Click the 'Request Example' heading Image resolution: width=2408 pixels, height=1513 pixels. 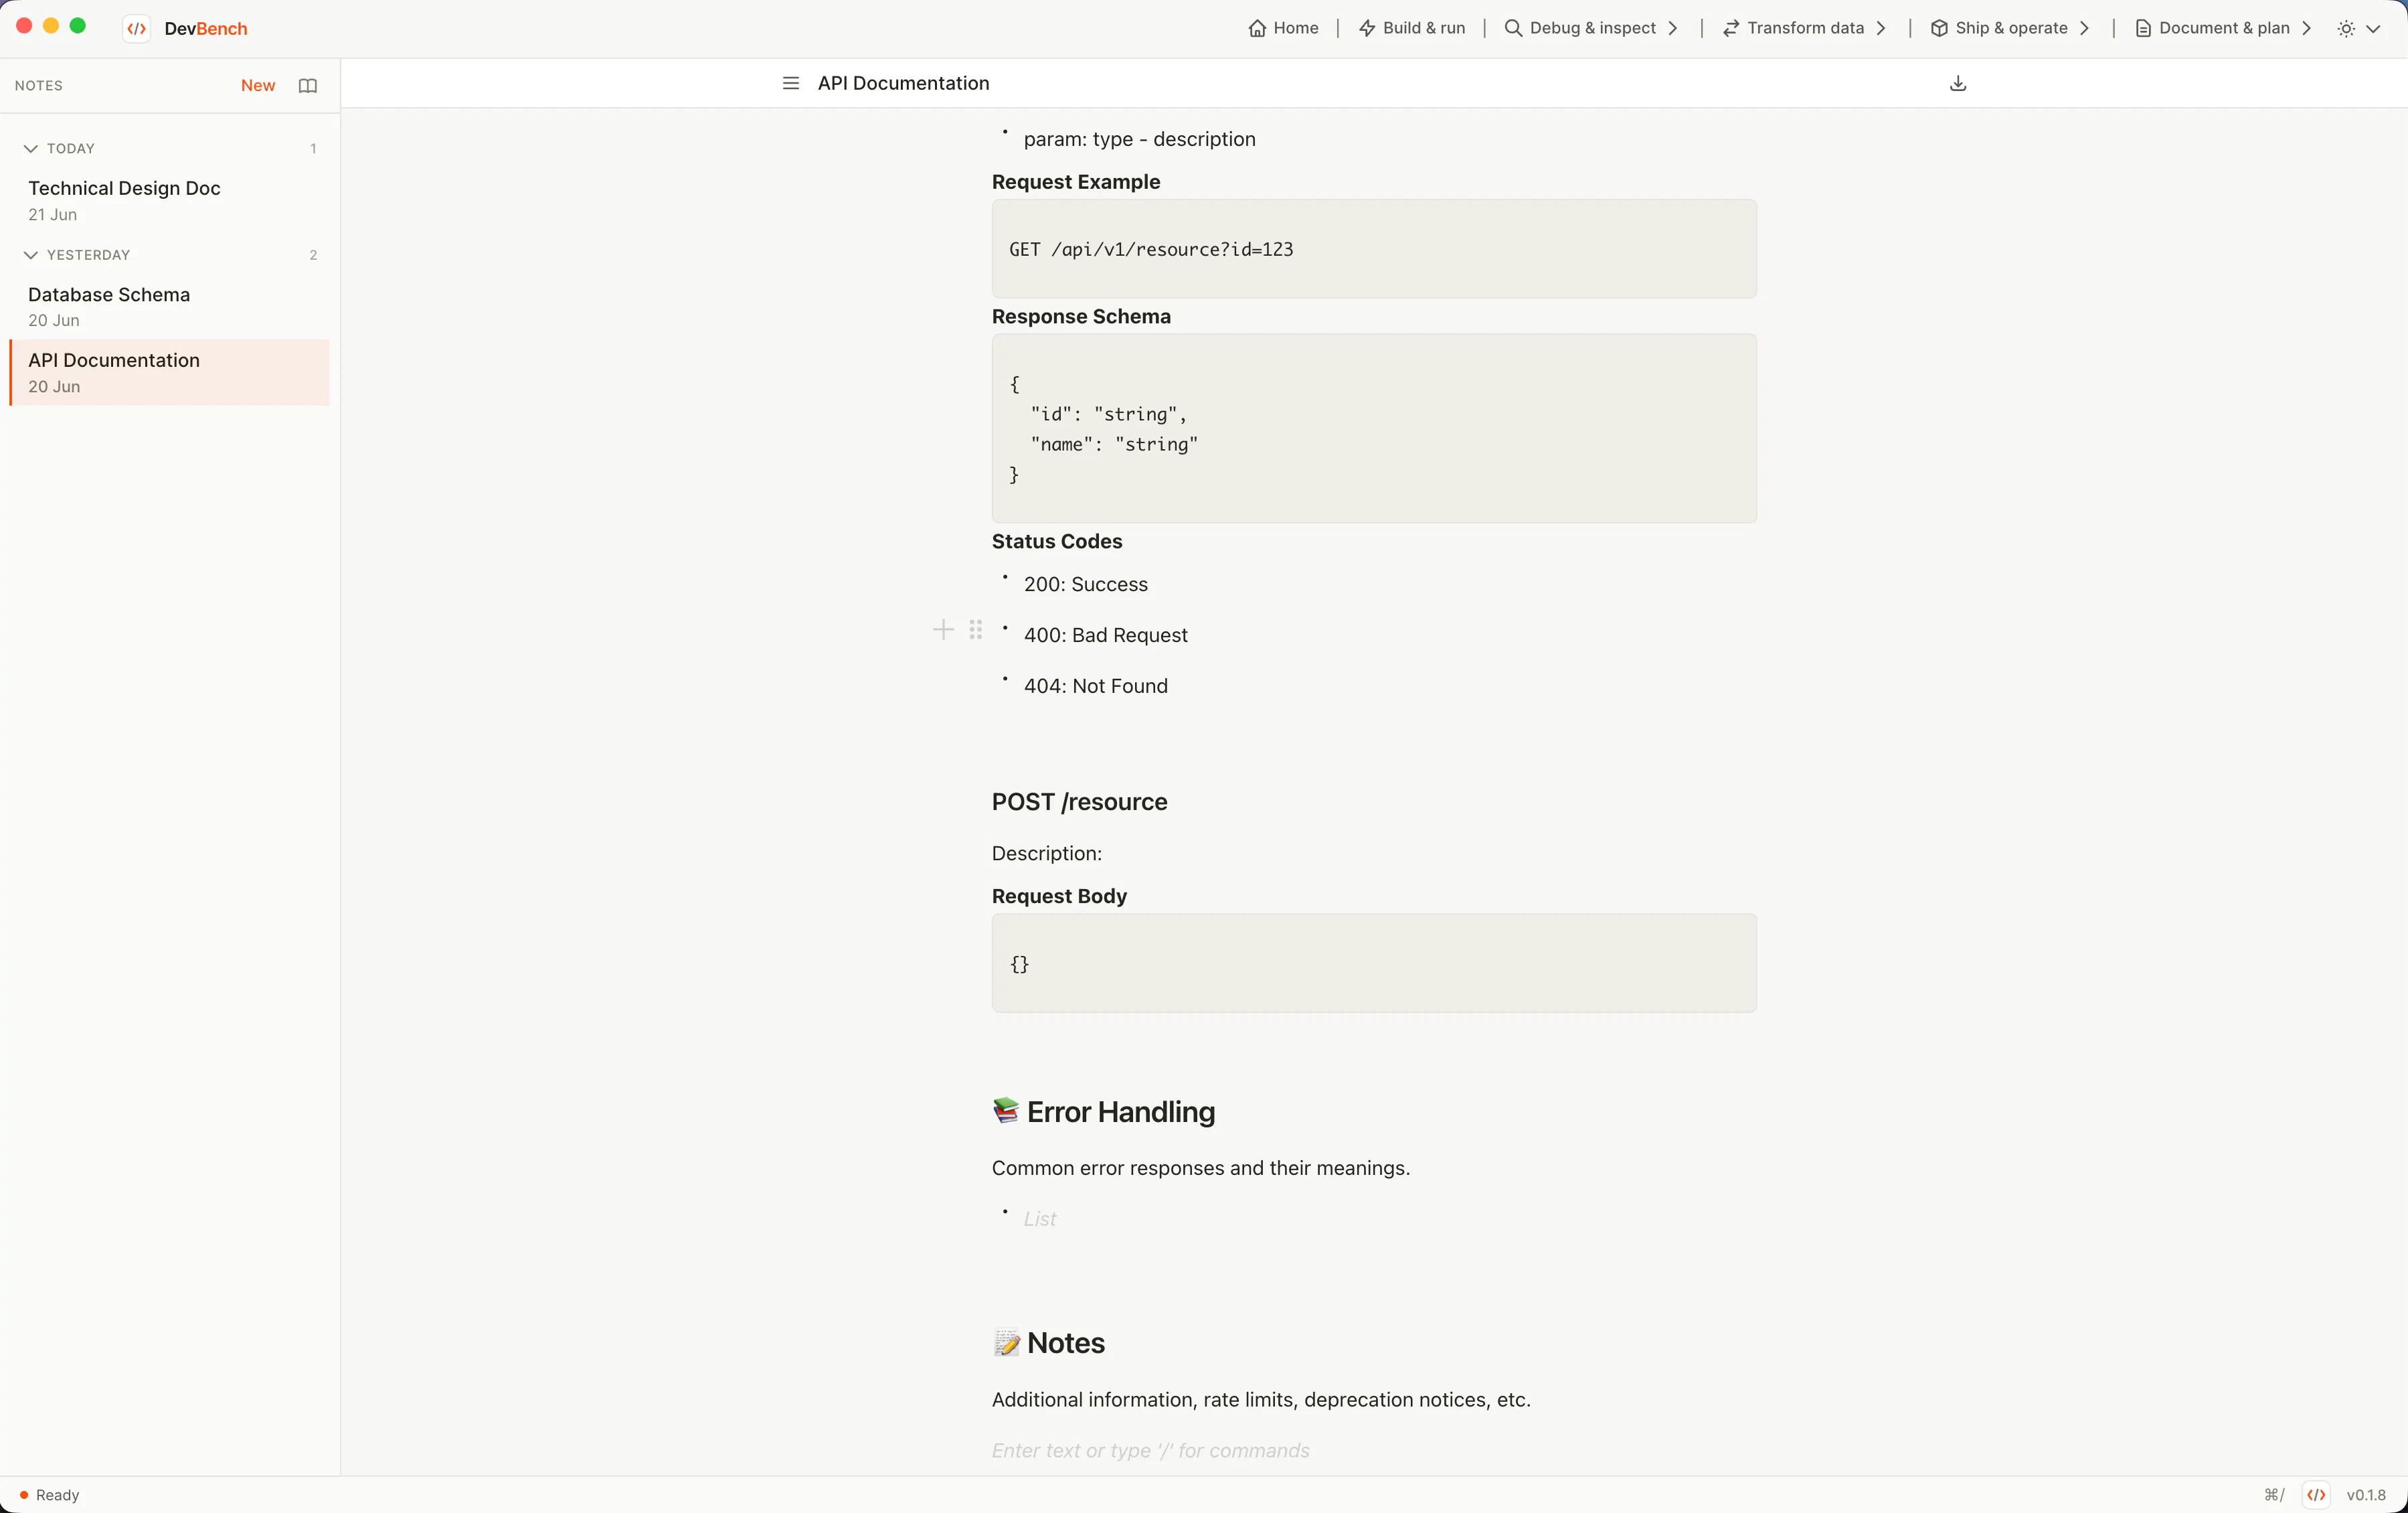pos(1076,182)
